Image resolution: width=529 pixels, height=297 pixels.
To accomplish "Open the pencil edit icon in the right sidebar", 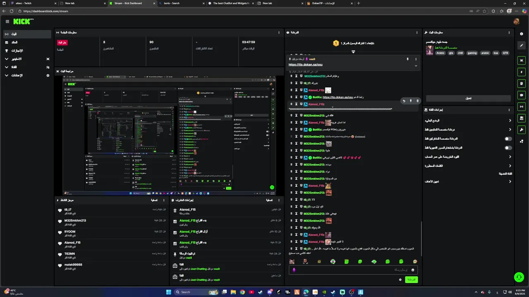I will pyautogui.click(x=522, y=46).
